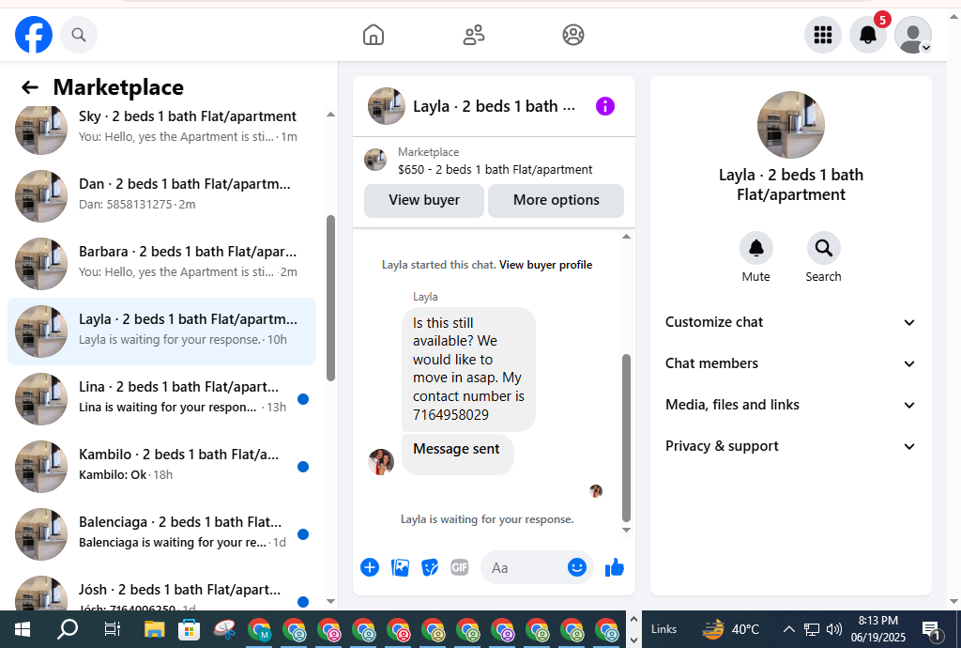The image size is (961, 648).
Task: Open Facebook search magnifier icon
Action: (79, 35)
